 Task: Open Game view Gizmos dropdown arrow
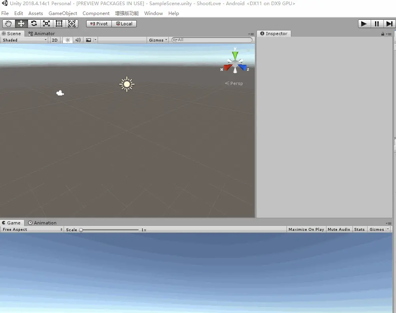[388, 229]
